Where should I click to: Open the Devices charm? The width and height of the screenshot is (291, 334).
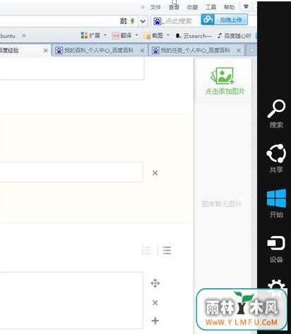(276, 249)
